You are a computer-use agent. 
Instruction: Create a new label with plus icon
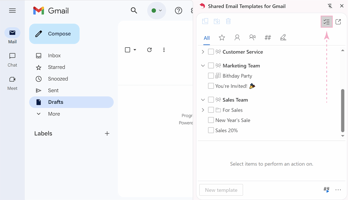[107, 133]
